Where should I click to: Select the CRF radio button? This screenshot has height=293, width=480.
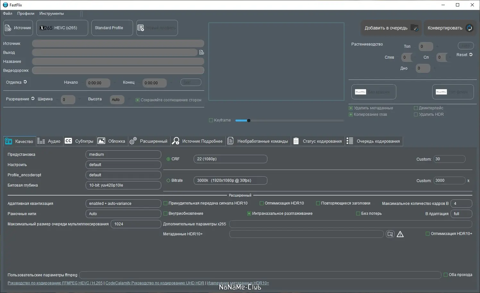[x=168, y=159]
